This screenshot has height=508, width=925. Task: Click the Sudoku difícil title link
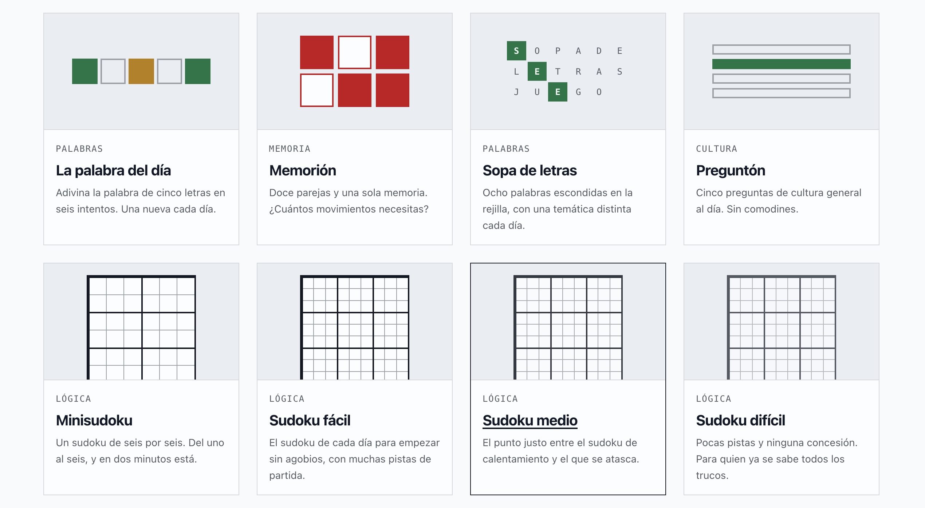point(740,420)
